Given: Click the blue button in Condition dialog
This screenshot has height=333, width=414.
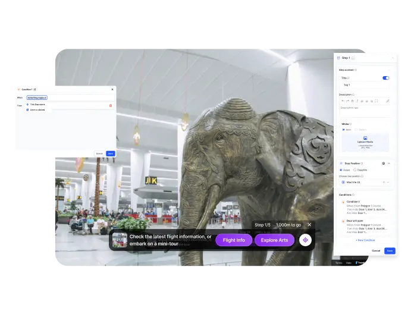Looking at the screenshot, I should 111,153.
